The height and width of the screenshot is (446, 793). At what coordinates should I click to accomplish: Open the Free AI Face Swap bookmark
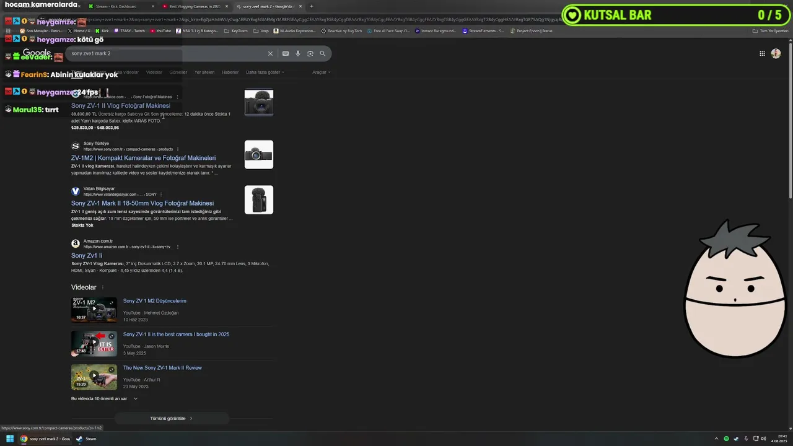pyautogui.click(x=388, y=30)
